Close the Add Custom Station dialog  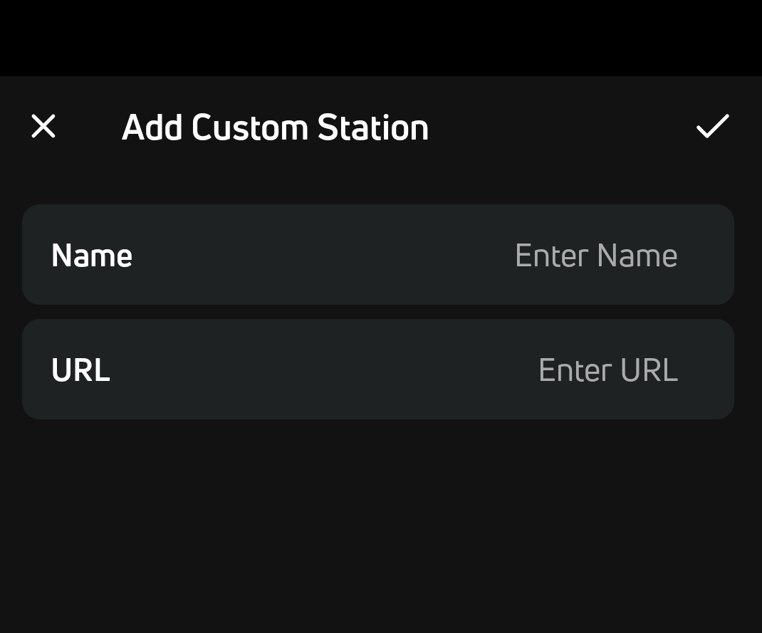coord(43,127)
